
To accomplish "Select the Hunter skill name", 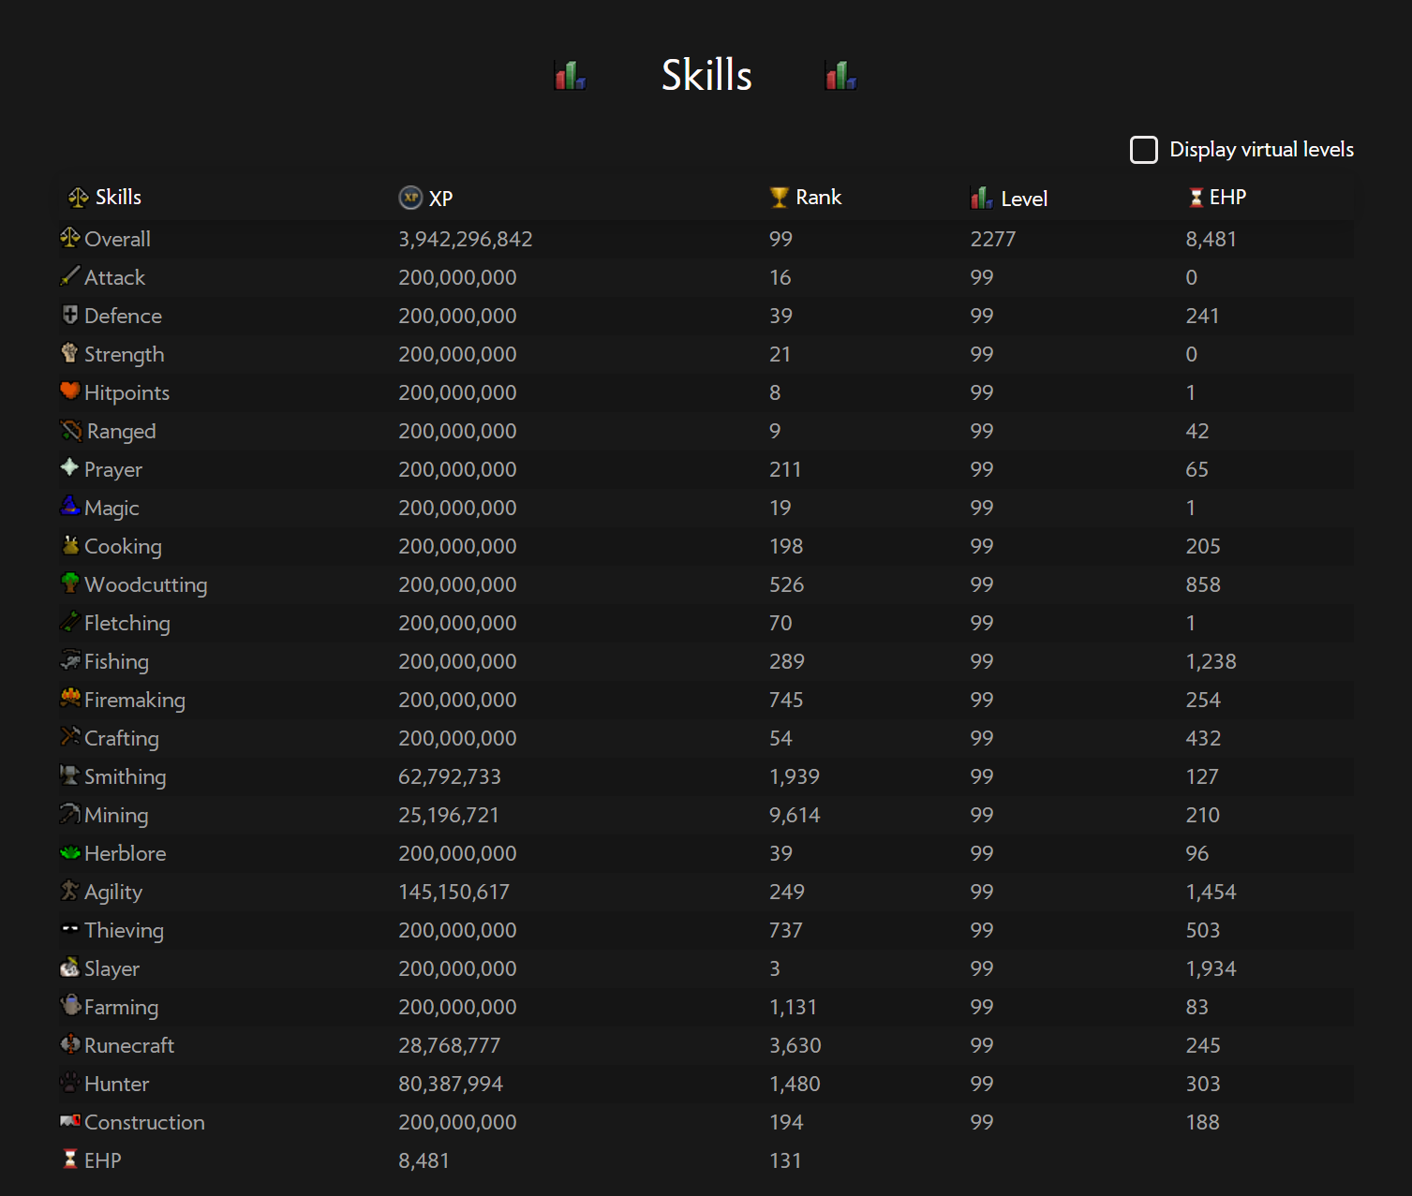I will click(x=116, y=1084).
